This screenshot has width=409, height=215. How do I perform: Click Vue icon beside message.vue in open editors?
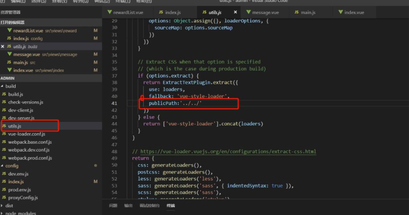[9, 54]
